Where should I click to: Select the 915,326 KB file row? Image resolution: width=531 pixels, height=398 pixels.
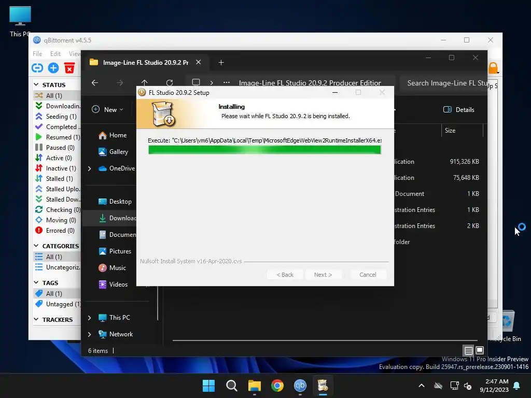tap(439, 162)
